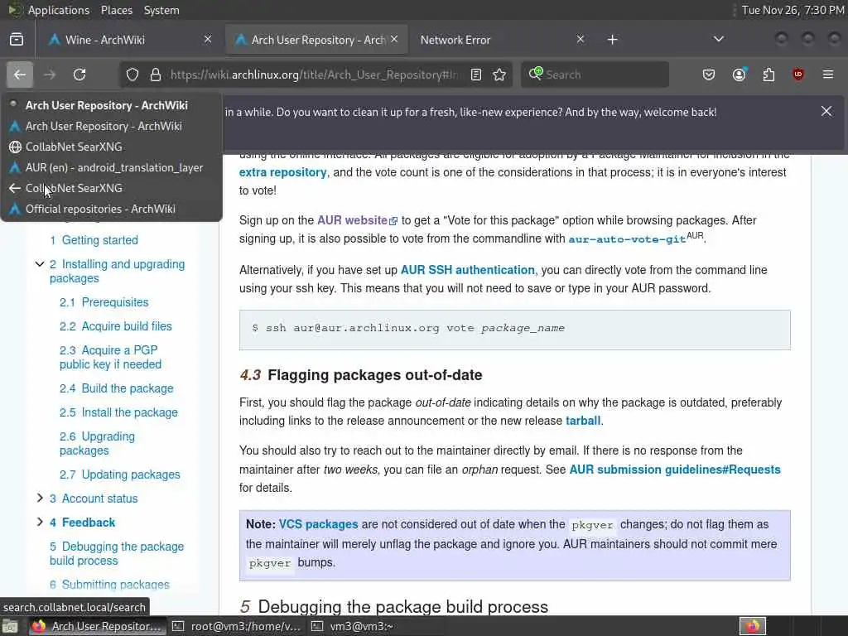Click the forward navigation arrow
The image size is (848, 636).
click(x=50, y=75)
